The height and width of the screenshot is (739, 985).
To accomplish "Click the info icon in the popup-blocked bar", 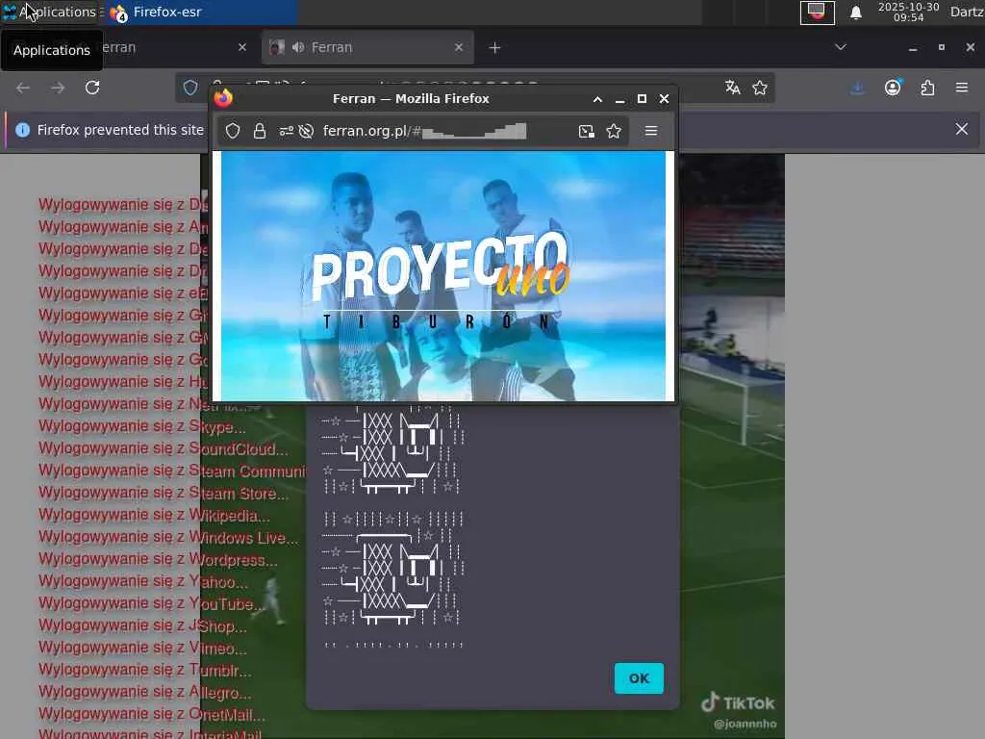I will coord(23,130).
